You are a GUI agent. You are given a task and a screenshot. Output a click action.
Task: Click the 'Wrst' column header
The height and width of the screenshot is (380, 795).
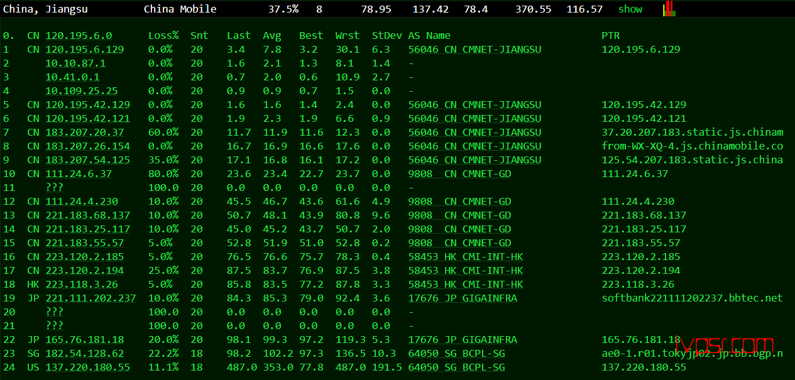pyautogui.click(x=348, y=36)
